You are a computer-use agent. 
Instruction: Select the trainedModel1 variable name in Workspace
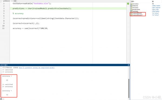(x=137, y=15)
